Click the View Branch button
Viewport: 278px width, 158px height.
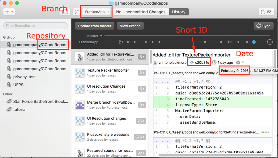[130, 26]
